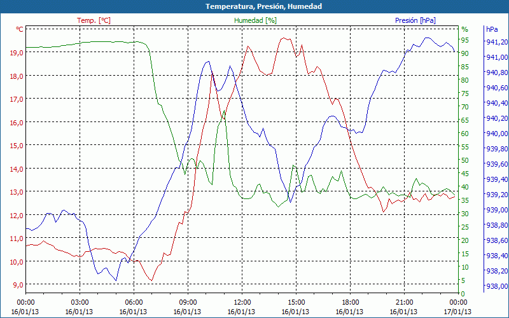Click temperature axis value '19,0'
Image resolution: width=509 pixels, height=318 pixels.
[17, 53]
